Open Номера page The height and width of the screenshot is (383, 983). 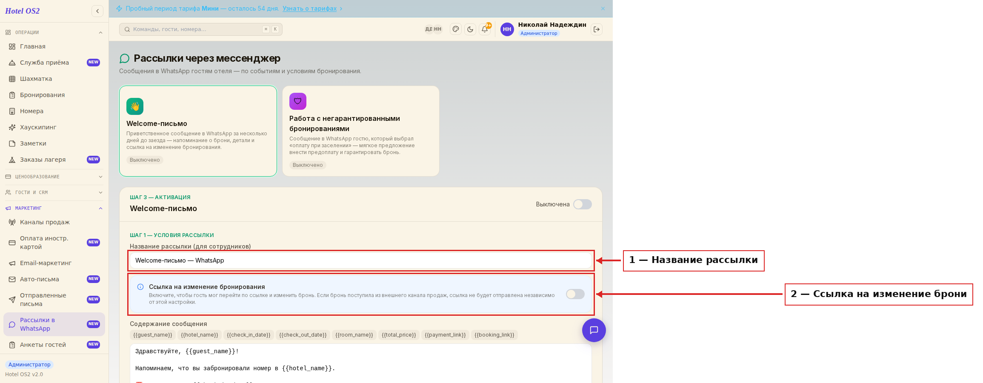coord(54,111)
